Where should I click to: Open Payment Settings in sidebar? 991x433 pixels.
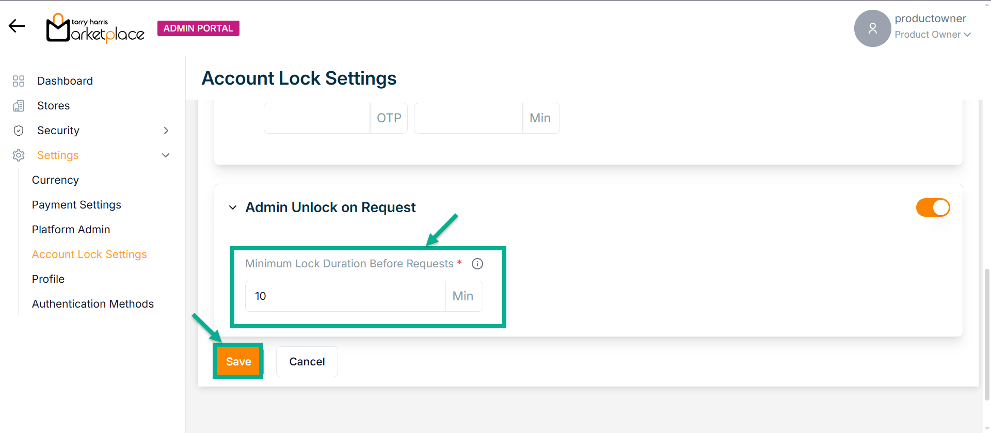pos(76,205)
